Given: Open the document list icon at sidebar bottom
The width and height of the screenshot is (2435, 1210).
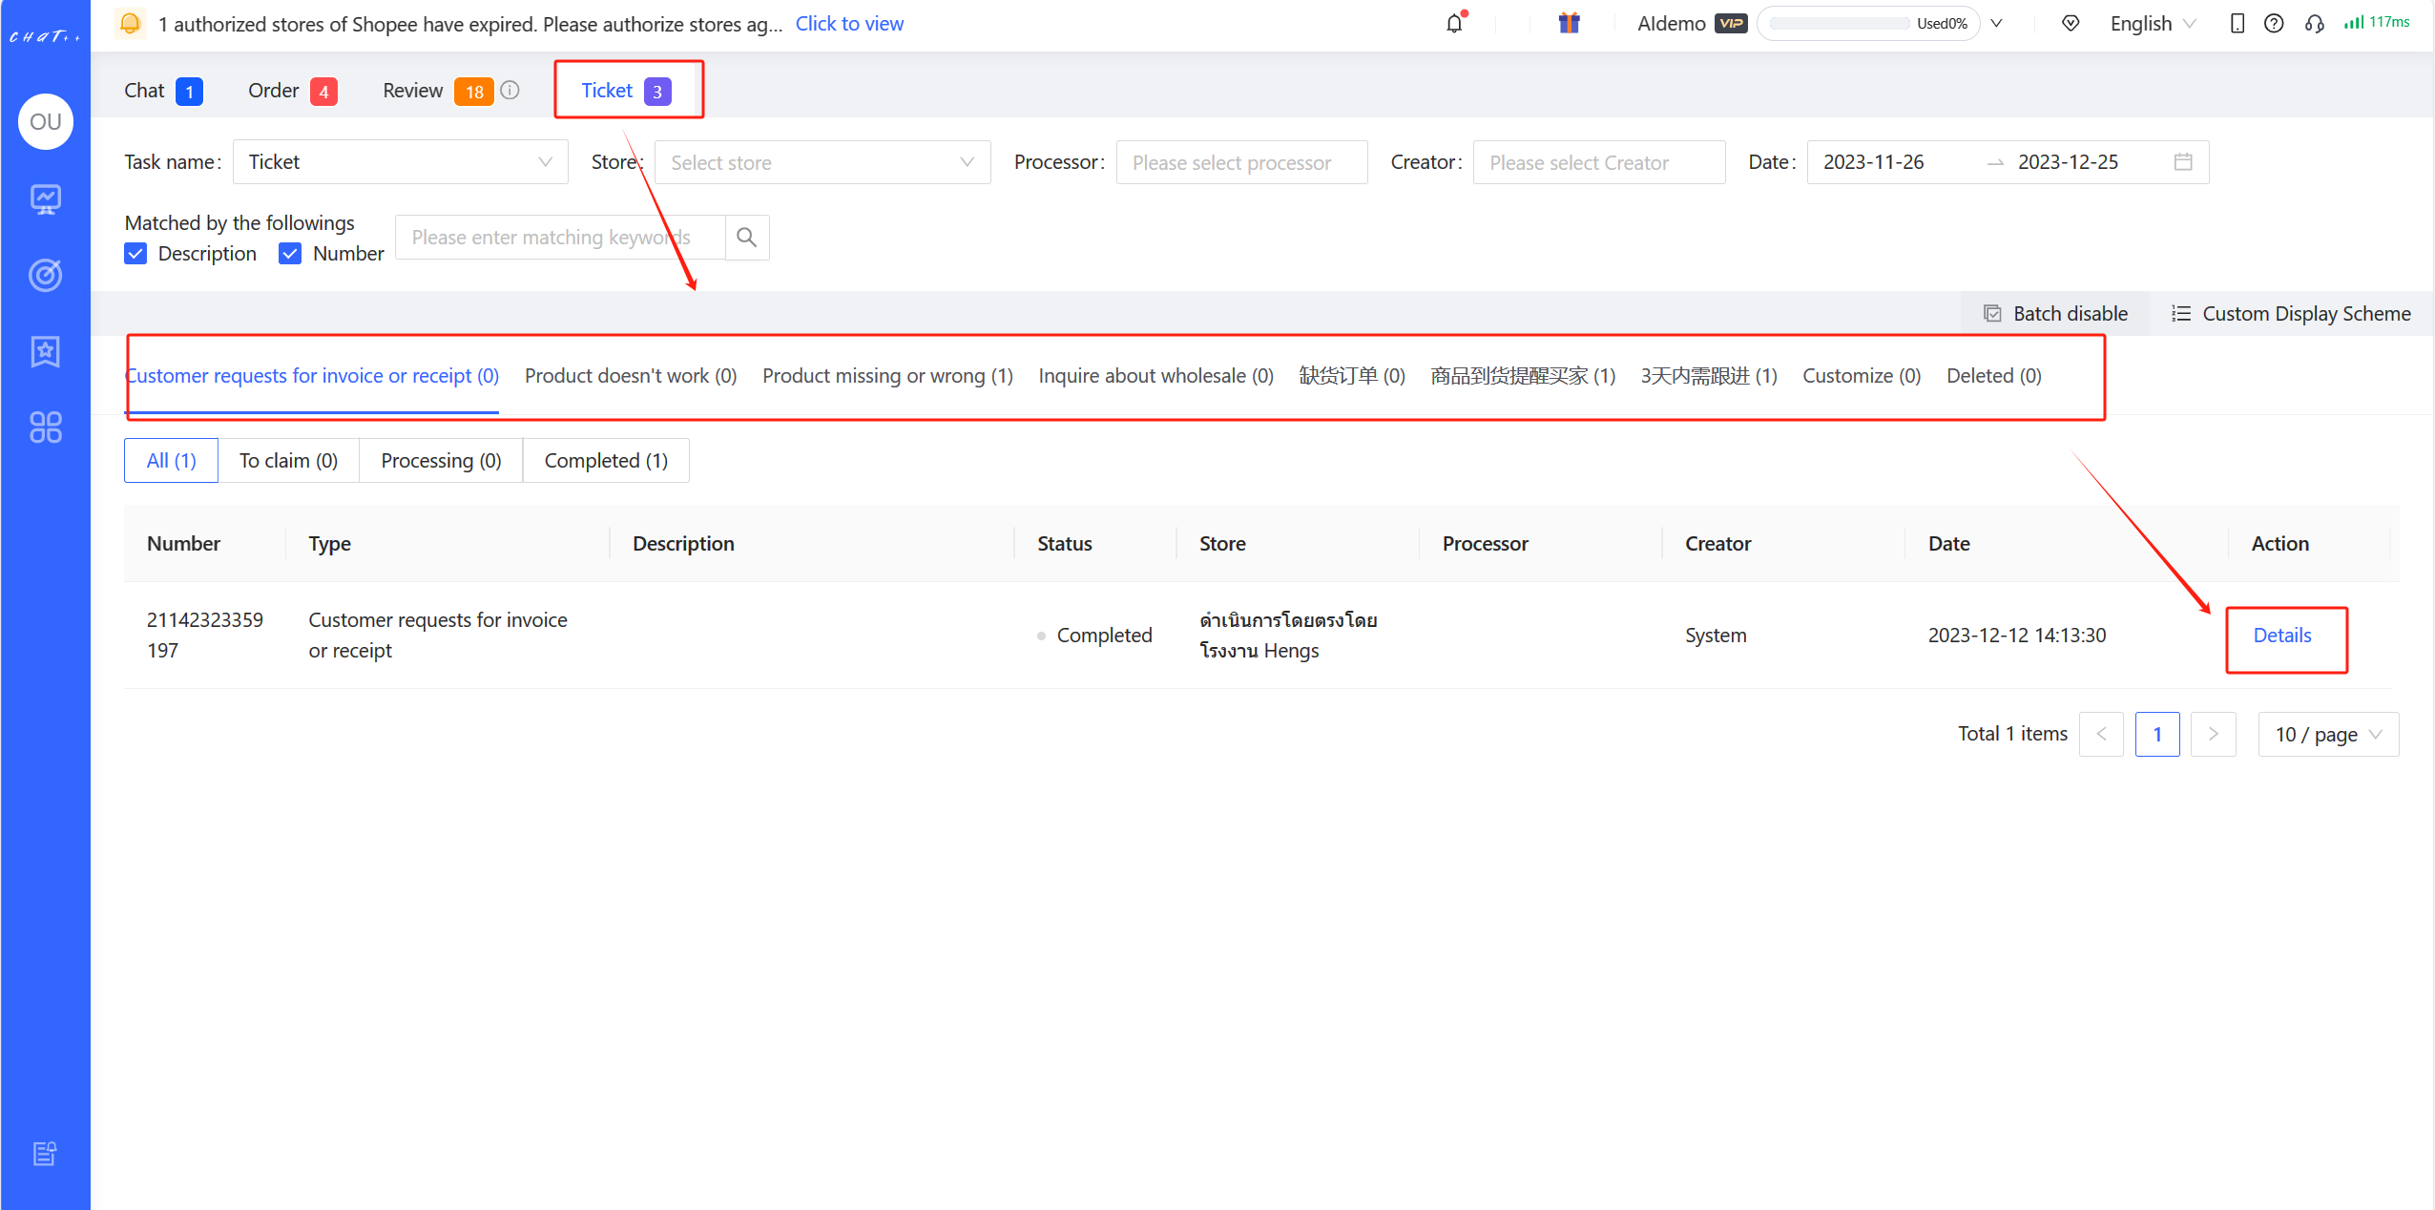Looking at the screenshot, I should [x=45, y=1153].
